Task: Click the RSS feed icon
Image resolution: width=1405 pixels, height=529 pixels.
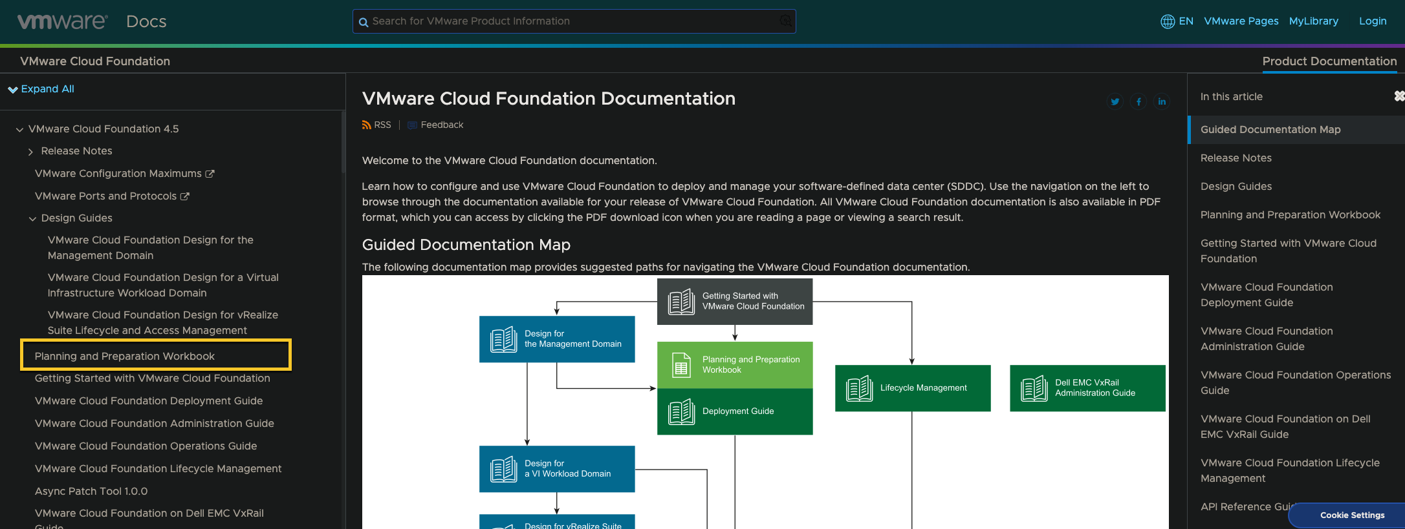Action: [367, 125]
